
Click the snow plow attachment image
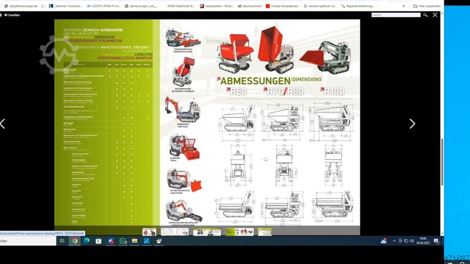tap(184, 181)
